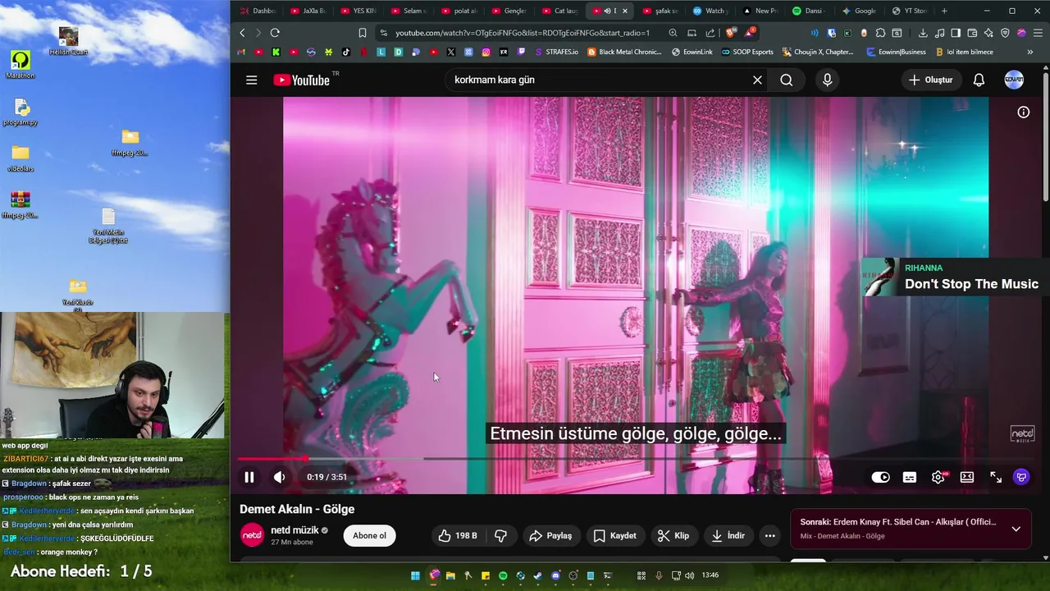Save the video with the Kaydet button
Image resolution: width=1050 pixels, height=591 pixels.
[615, 535]
